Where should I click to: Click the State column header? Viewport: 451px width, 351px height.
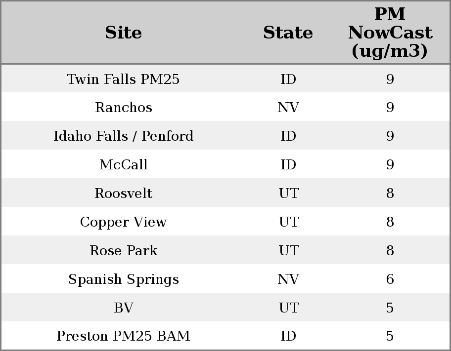(288, 33)
